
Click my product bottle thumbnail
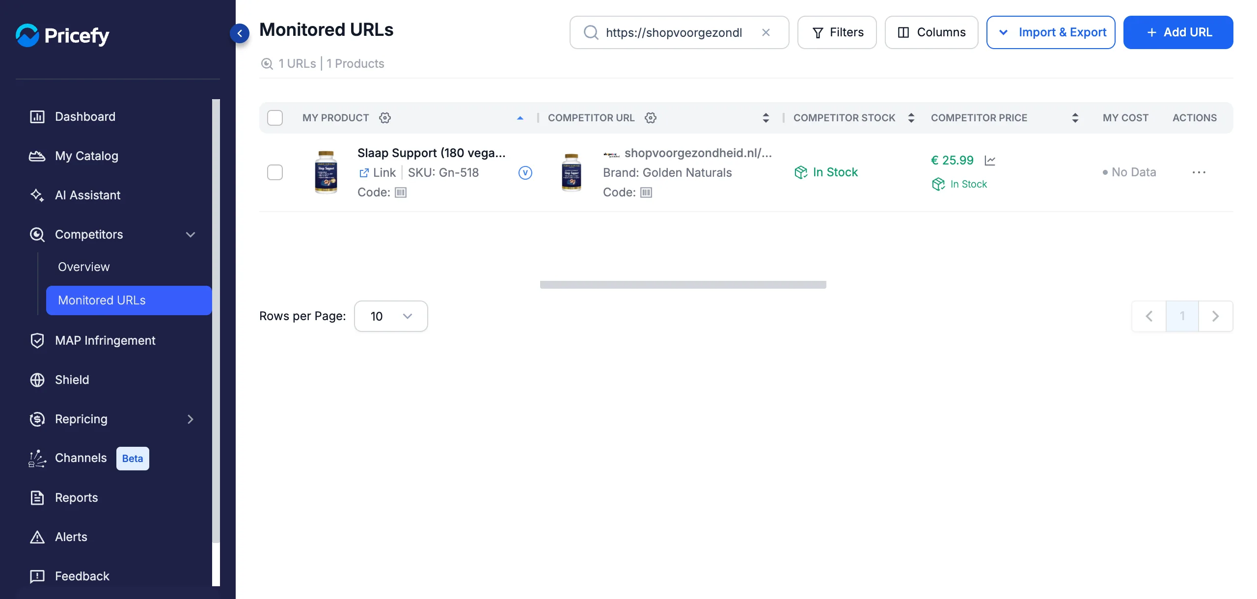326,172
